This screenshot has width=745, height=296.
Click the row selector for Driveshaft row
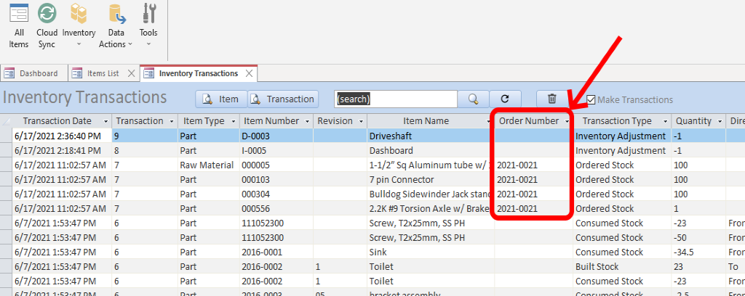pos(6,136)
